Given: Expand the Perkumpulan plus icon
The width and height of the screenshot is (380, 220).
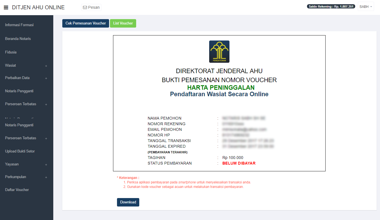Looking at the screenshot, I should (46, 177).
